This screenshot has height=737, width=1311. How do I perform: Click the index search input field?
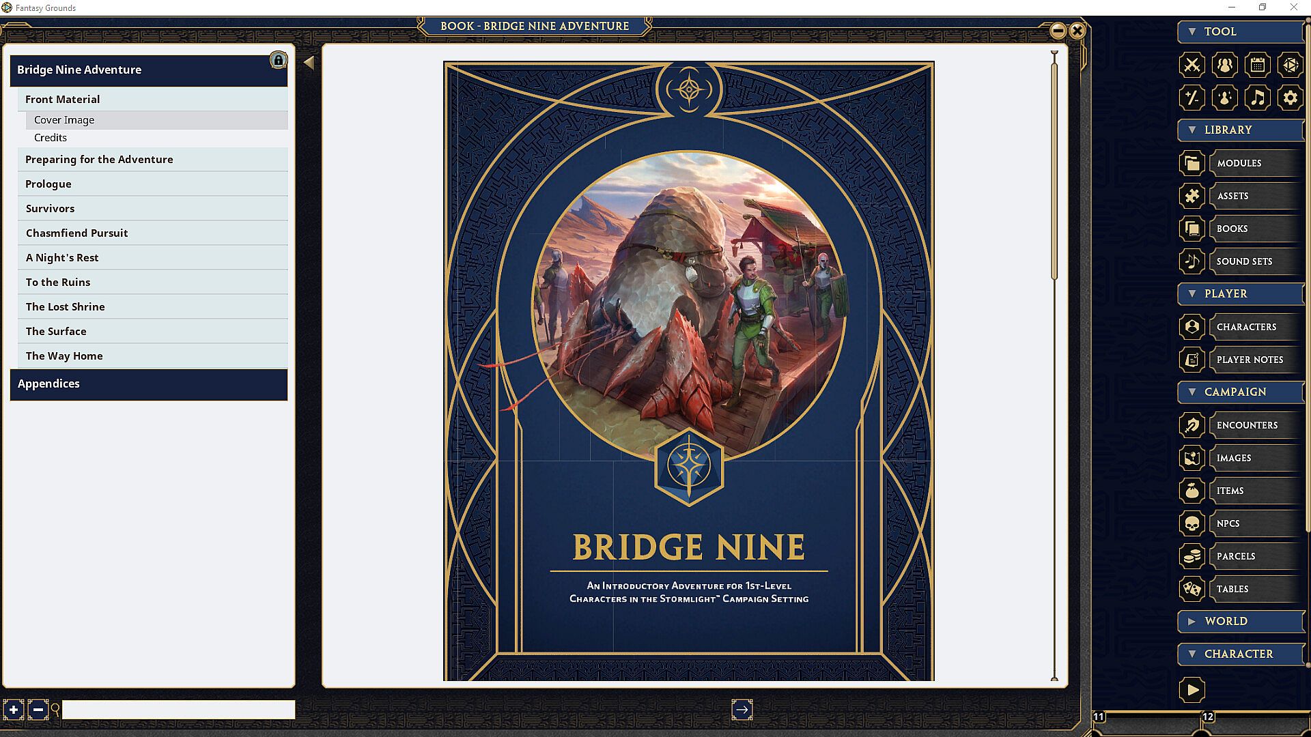point(178,710)
